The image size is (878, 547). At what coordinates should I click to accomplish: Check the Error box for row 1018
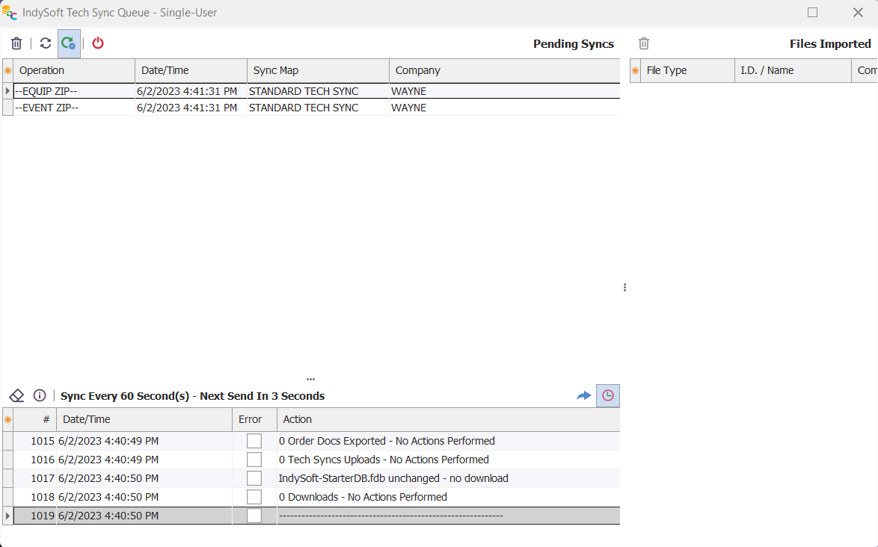click(x=254, y=497)
